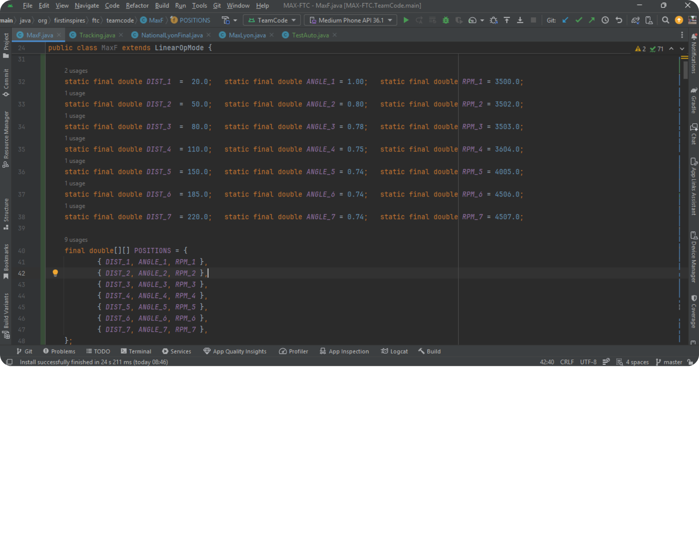The width and height of the screenshot is (699, 559).
Task: Change UTF-8 file encoding
Action: coord(588,362)
